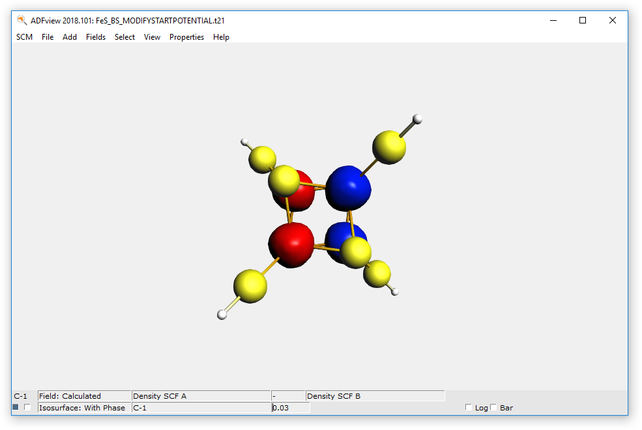The image size is (642, 430).
Task: Click the bottom-left yellow sulfur atom
Action: 250,286
